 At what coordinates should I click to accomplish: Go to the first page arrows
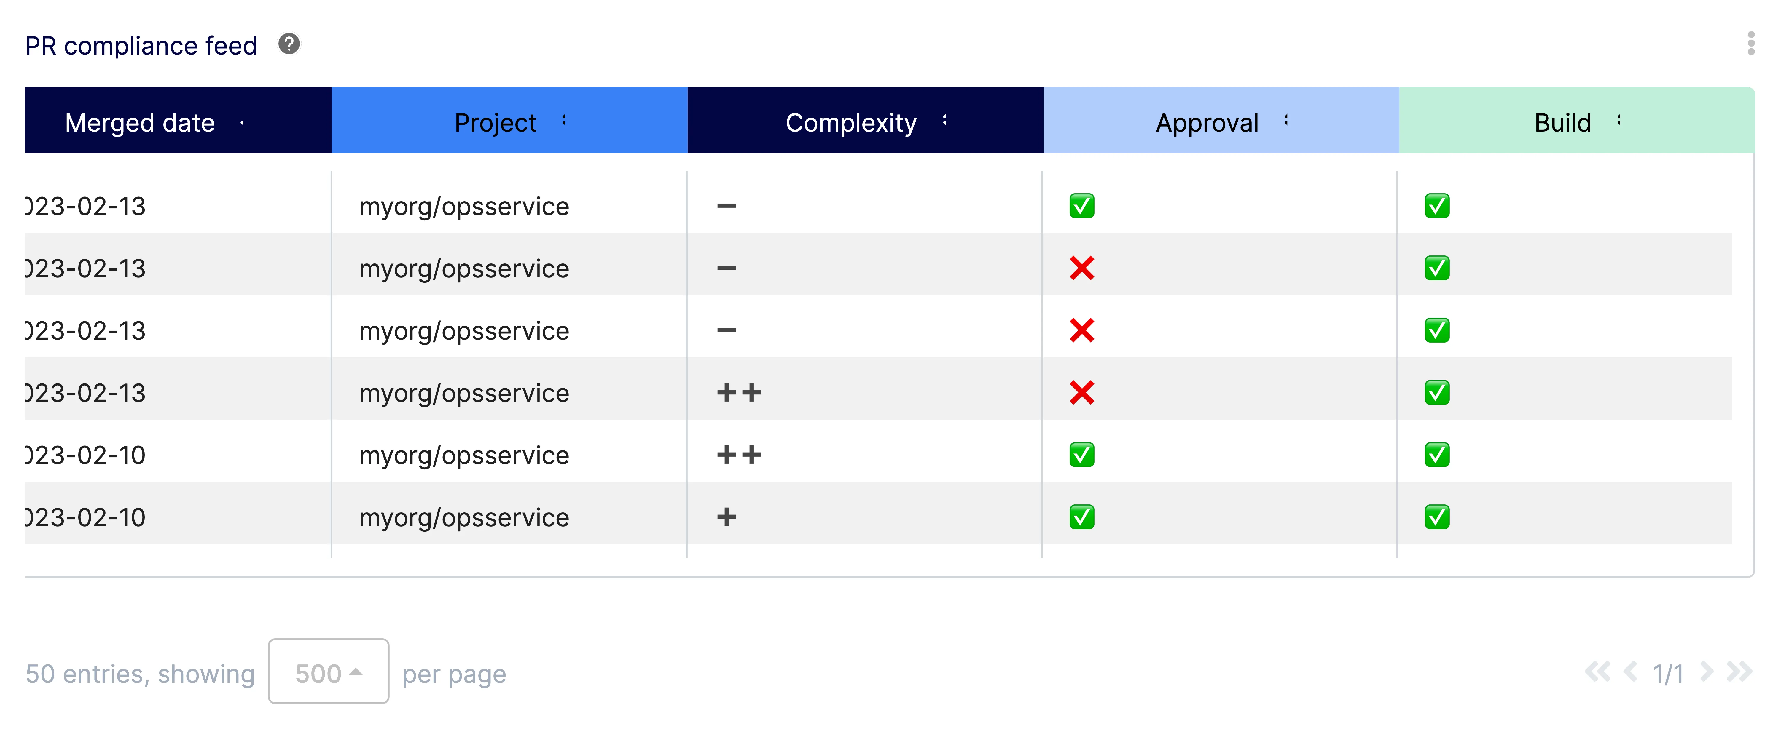(x=1597, y=672)
